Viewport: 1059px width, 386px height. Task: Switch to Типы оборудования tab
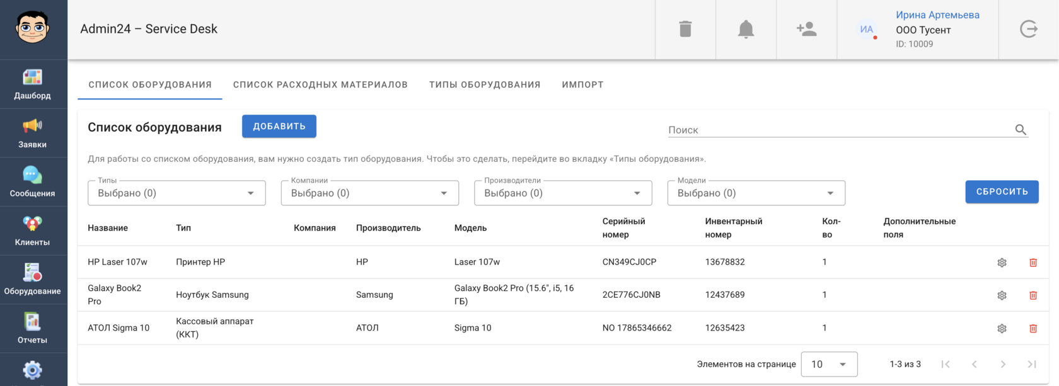pyautogui.click(x=485, y=84)
